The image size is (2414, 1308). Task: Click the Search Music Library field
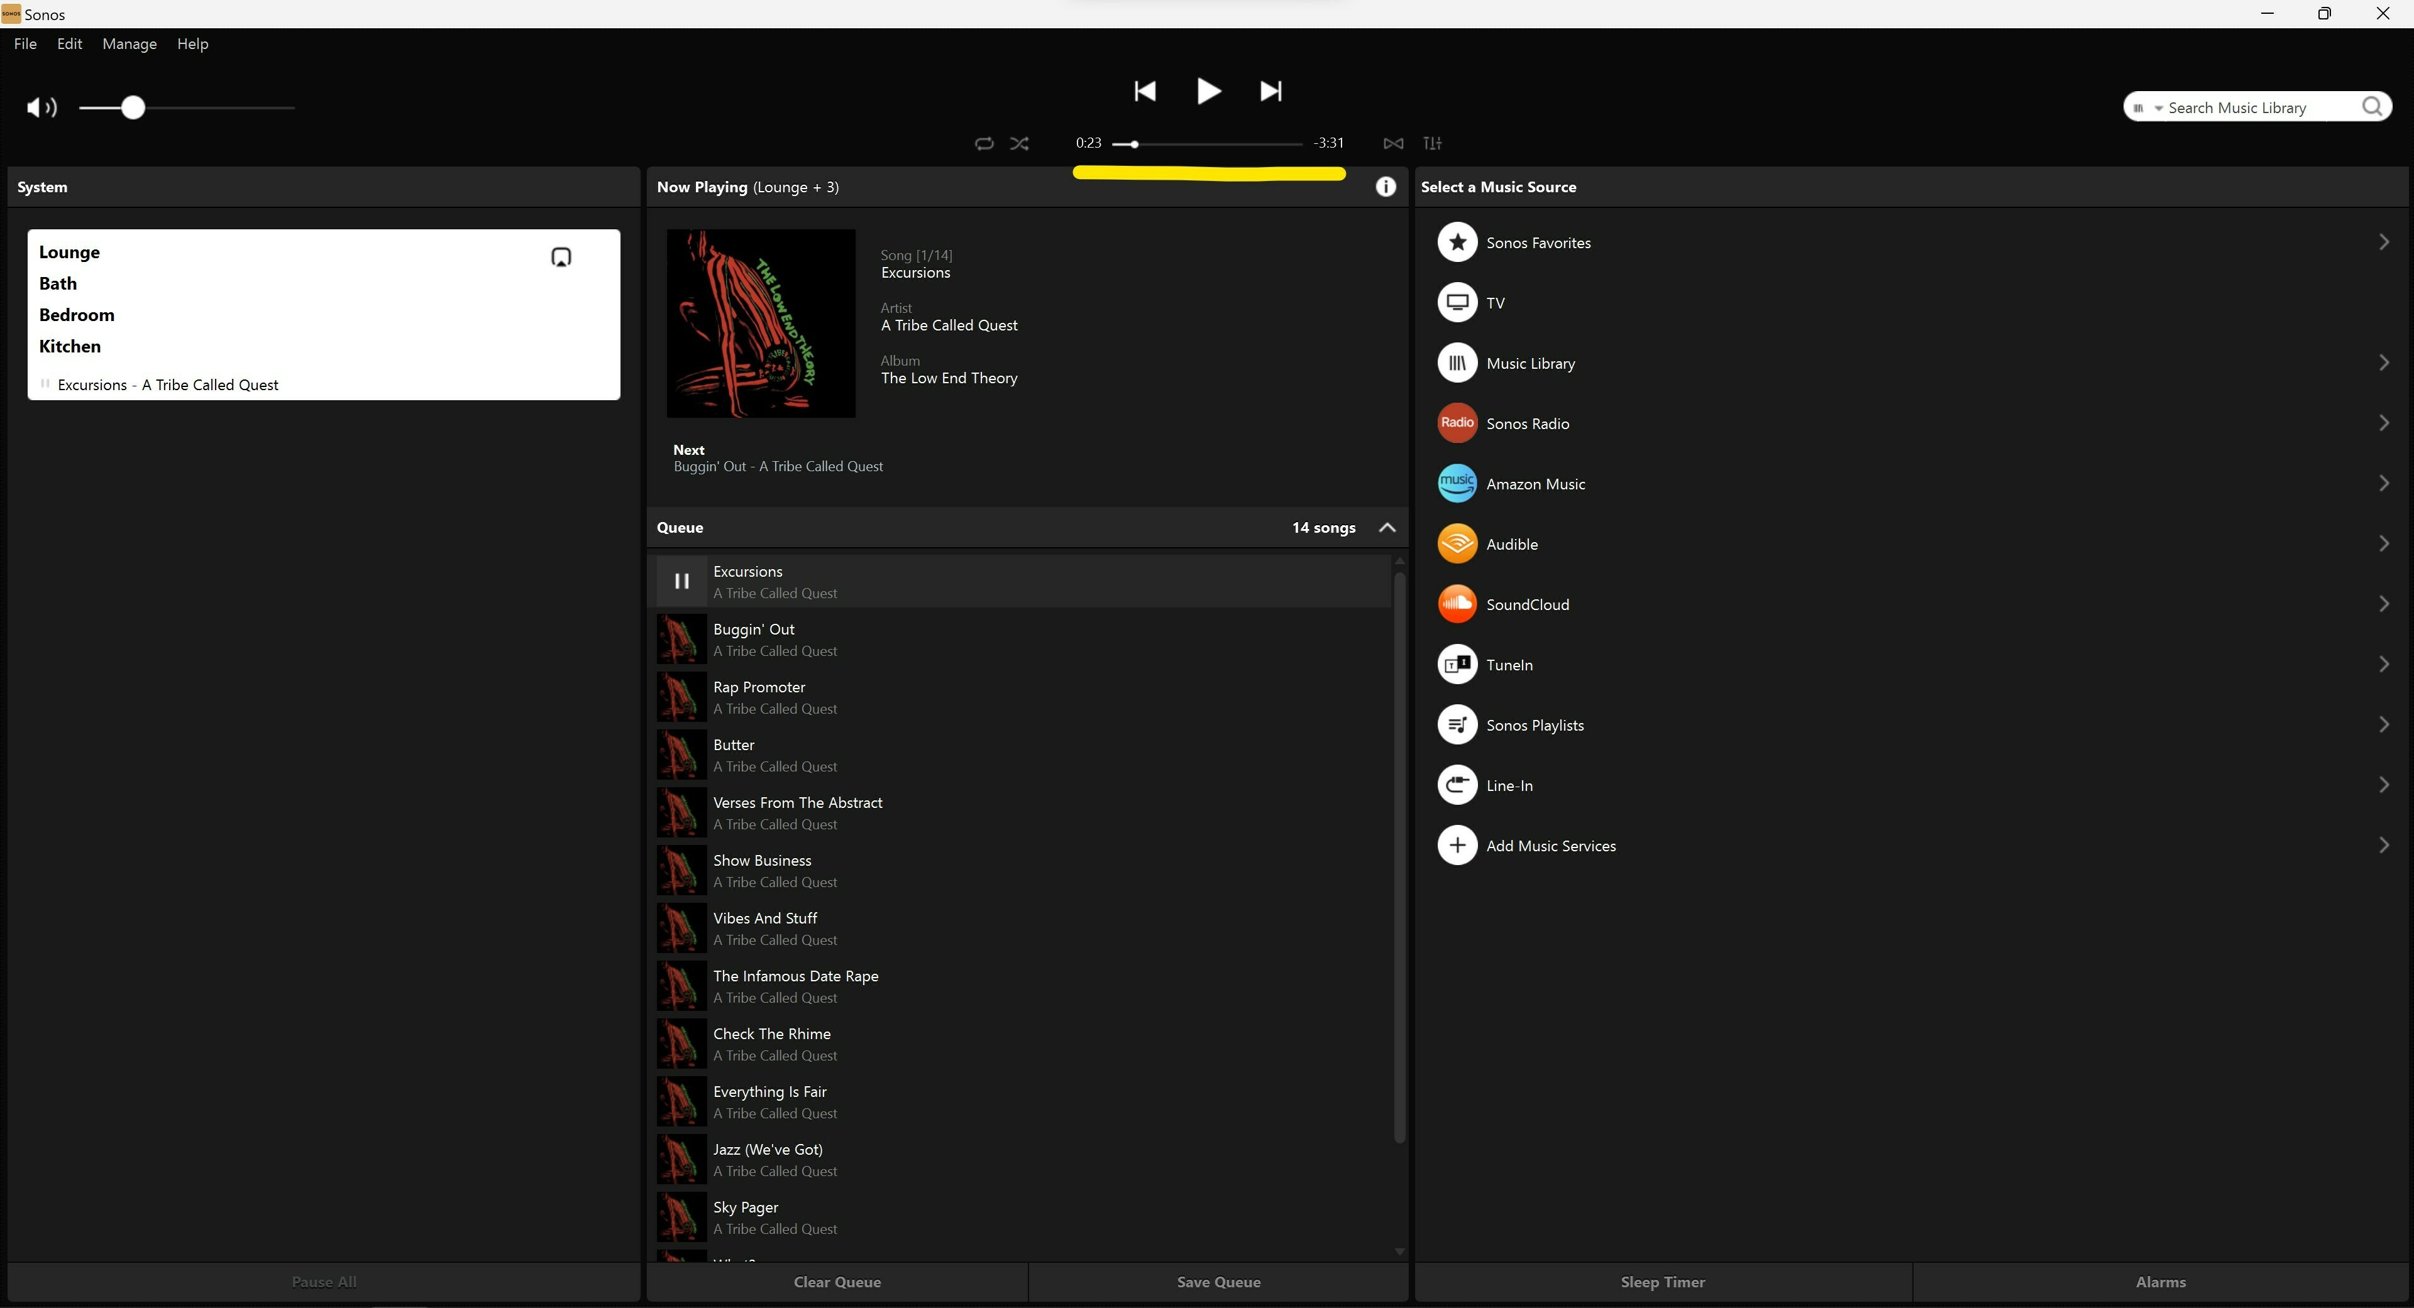[x=2257, y=107]
